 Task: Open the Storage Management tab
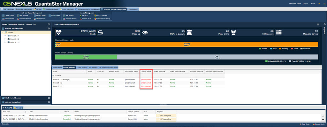pyautogui.click(x=24, y=9)
